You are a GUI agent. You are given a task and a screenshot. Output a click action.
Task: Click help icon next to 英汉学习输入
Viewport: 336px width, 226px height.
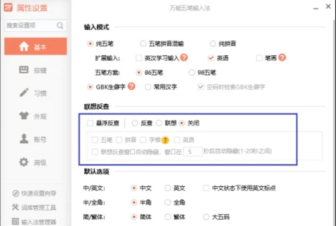click(x=184, y=58)
